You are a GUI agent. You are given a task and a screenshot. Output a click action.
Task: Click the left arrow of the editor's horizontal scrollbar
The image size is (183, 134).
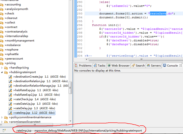[x=87, y=60]
